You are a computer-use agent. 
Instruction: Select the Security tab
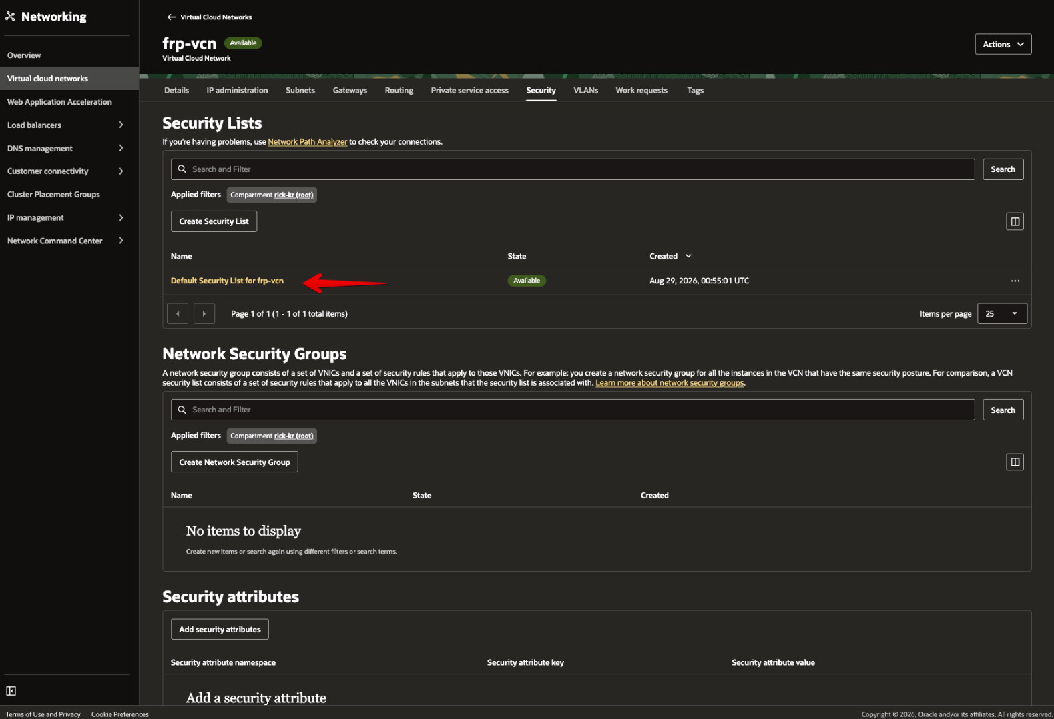[x=541, y=90]
